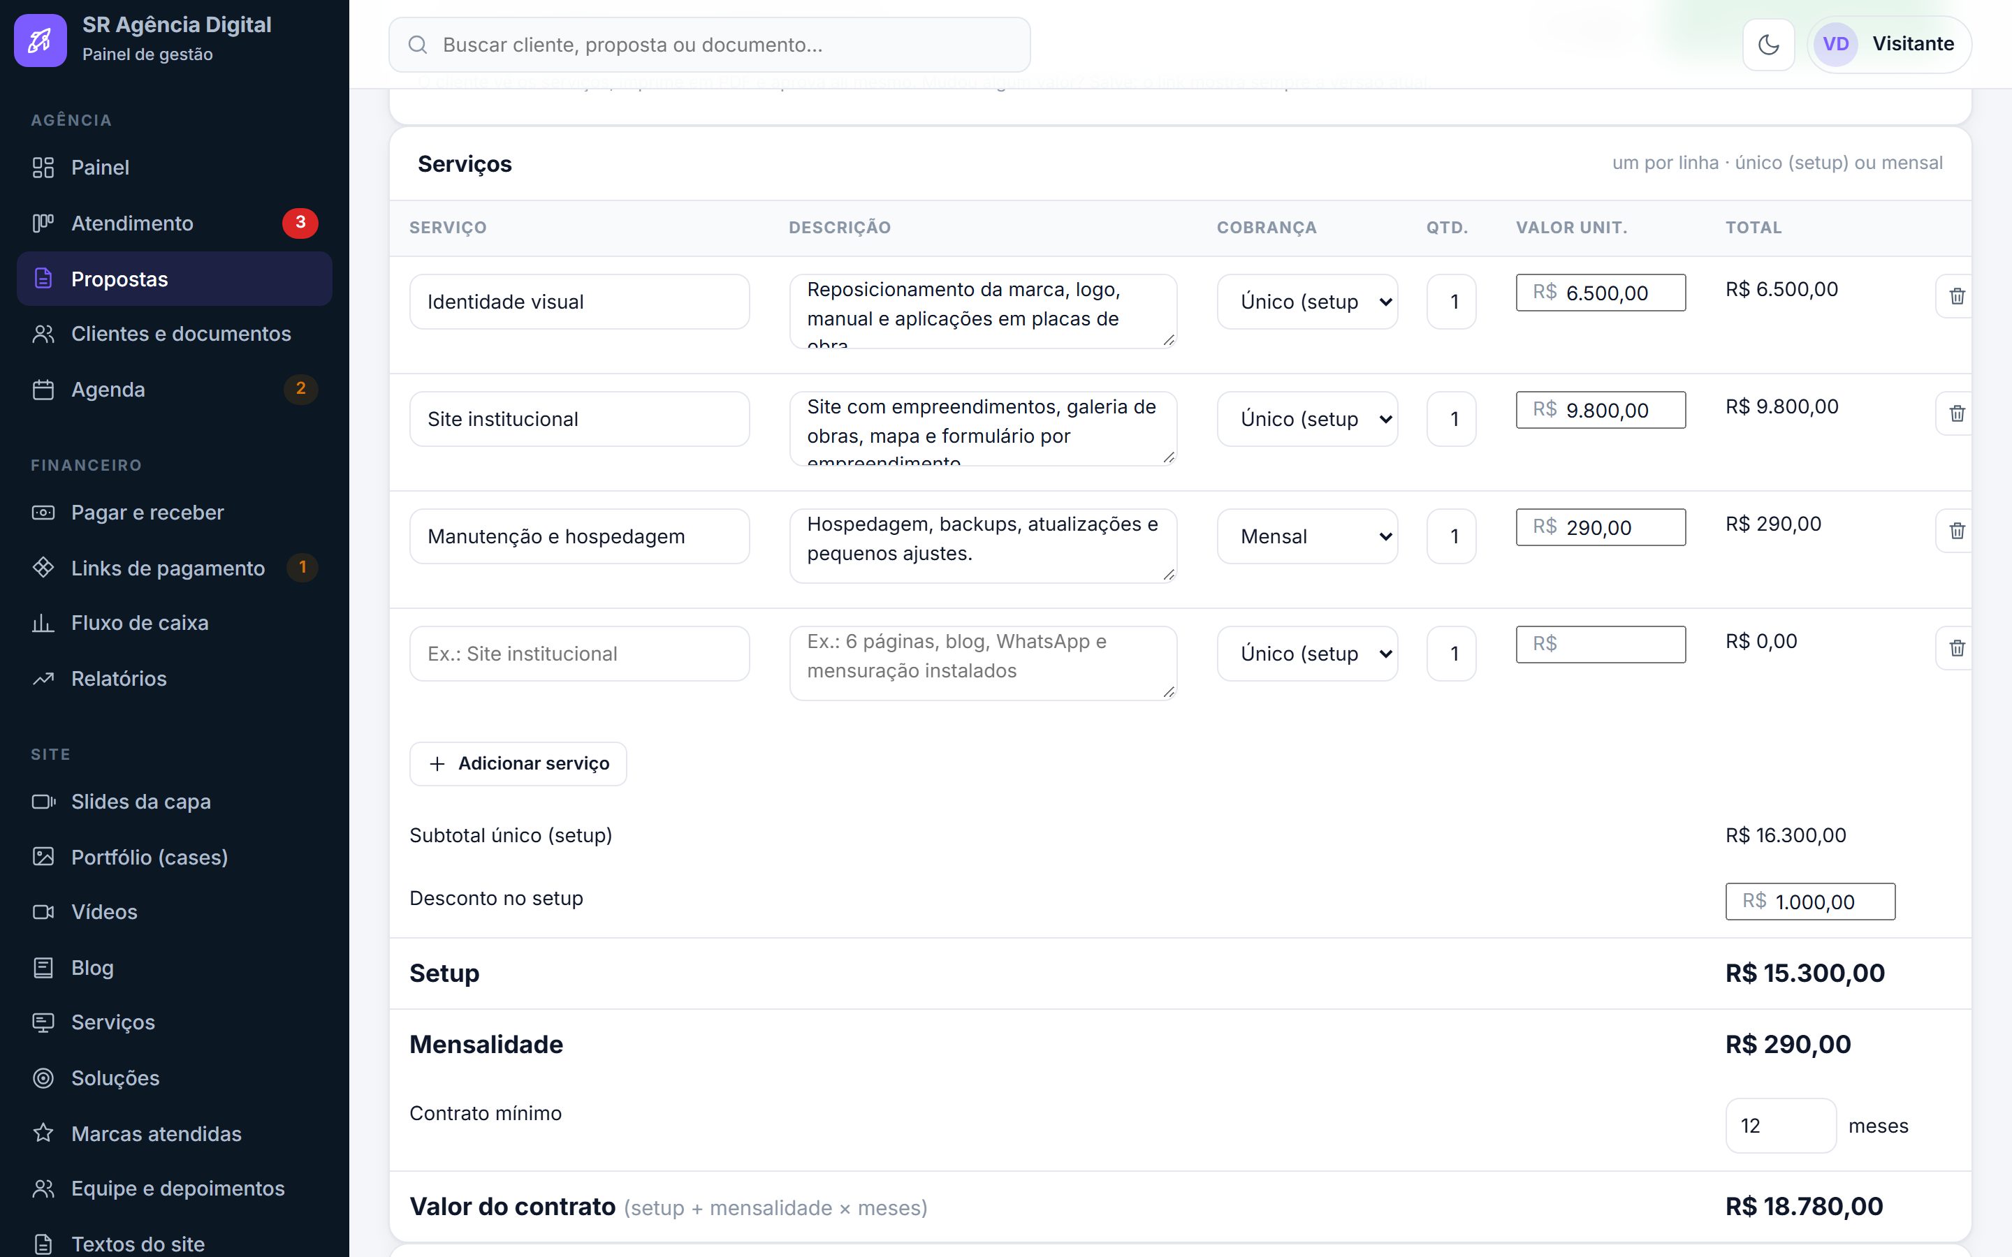
Task: Delete the empty service row
Action: pos(1956,647)
